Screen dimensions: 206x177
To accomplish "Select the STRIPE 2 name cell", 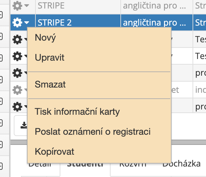I will coord(78,23).
